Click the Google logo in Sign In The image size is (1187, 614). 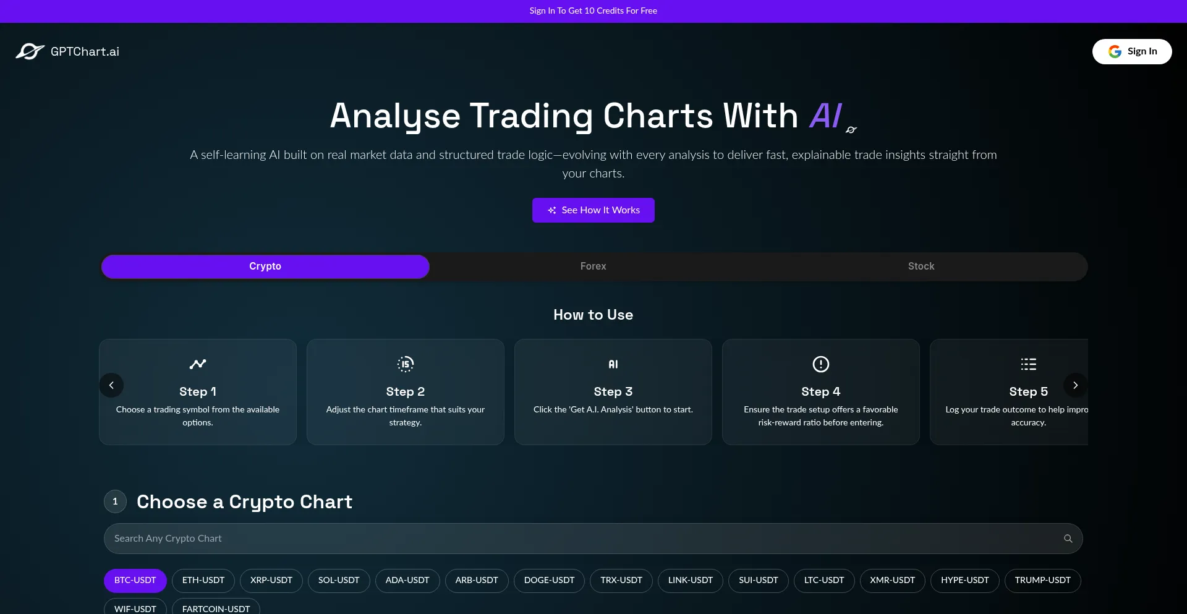(1115, 51)
